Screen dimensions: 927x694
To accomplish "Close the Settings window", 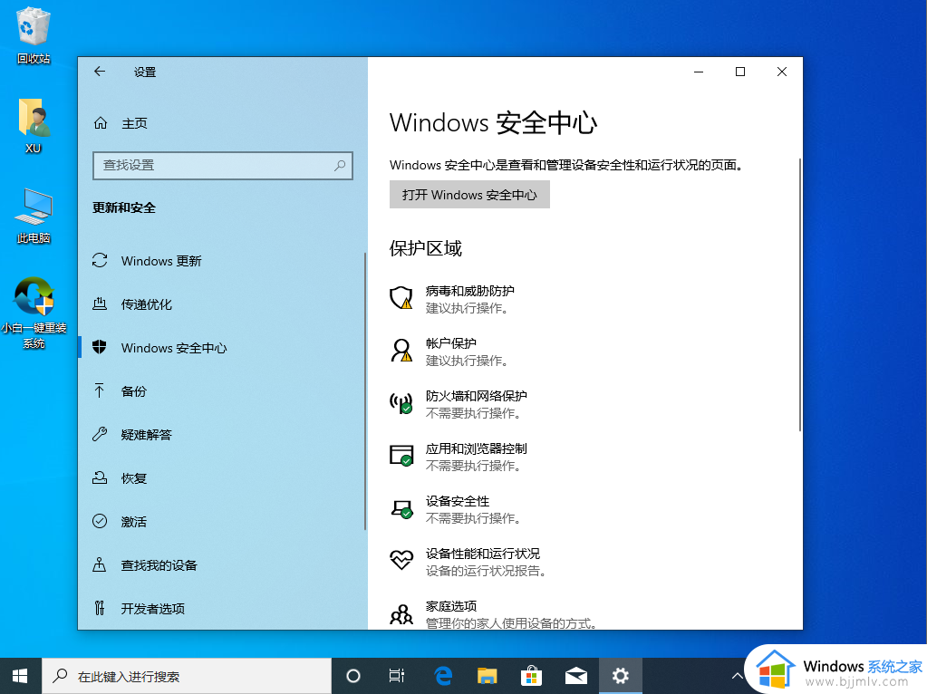I will [782, 72].
